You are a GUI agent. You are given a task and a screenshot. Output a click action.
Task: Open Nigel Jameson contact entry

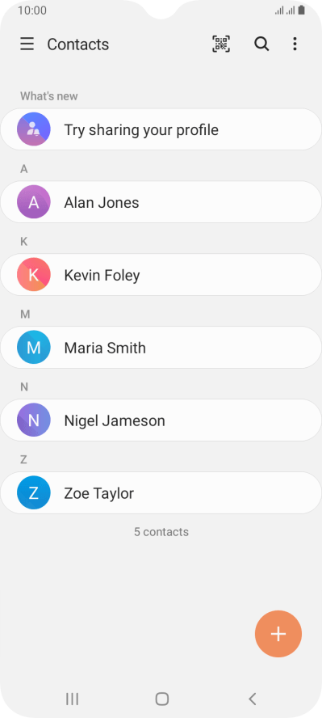pyautogui.click(x=161, y=420)
